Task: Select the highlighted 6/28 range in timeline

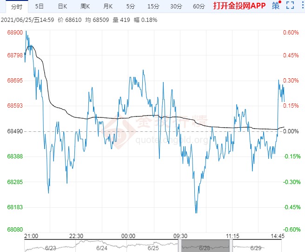Action: (x=204, y=245)
